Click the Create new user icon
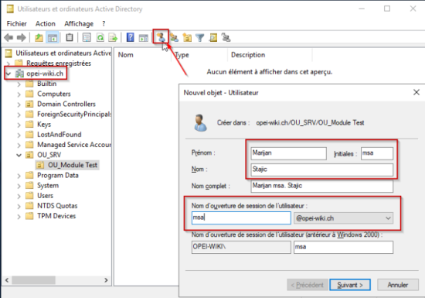Screen dimensions: 425x298 (x=161, y=37)
